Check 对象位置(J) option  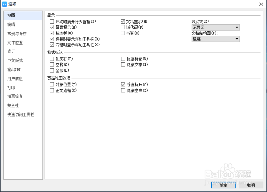(52, 84)
